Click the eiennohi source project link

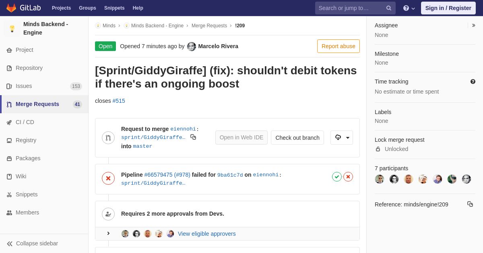183,129
